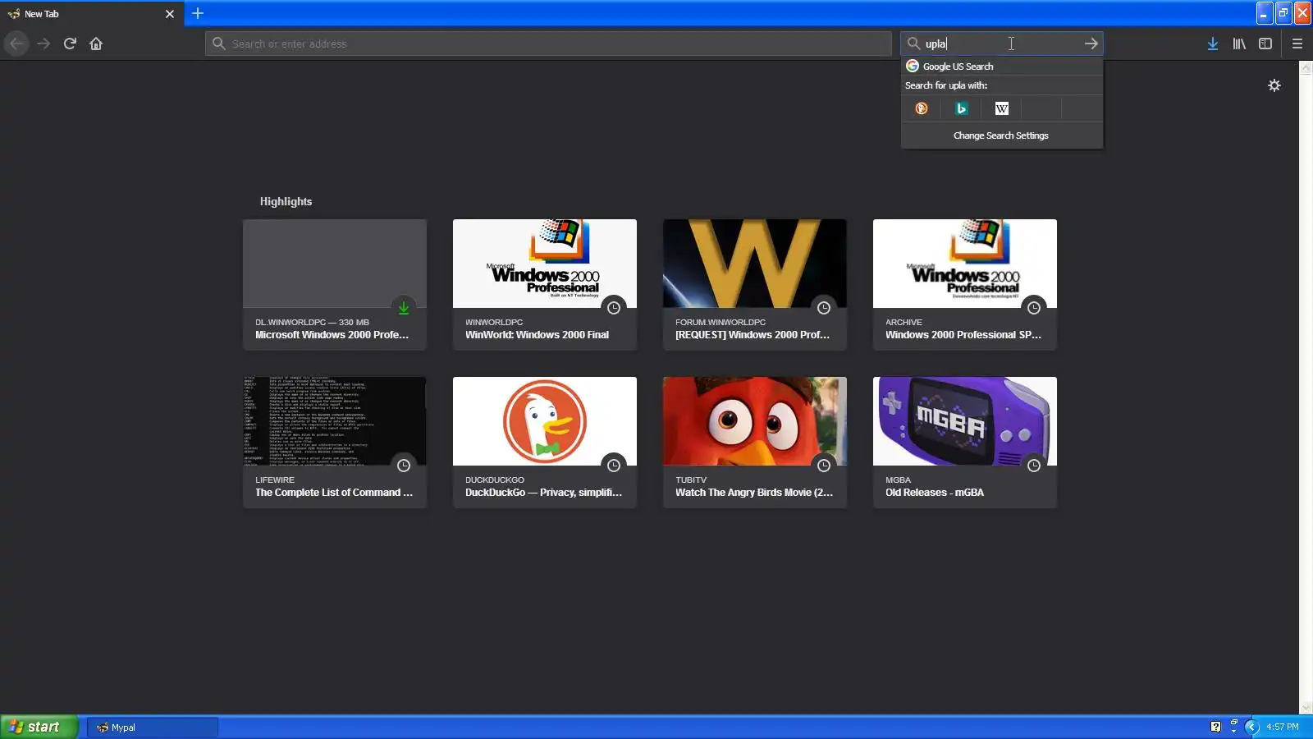Click the taskbar clock 4:57 PM
This screenshot has height=739, width=1313.
1283,727
